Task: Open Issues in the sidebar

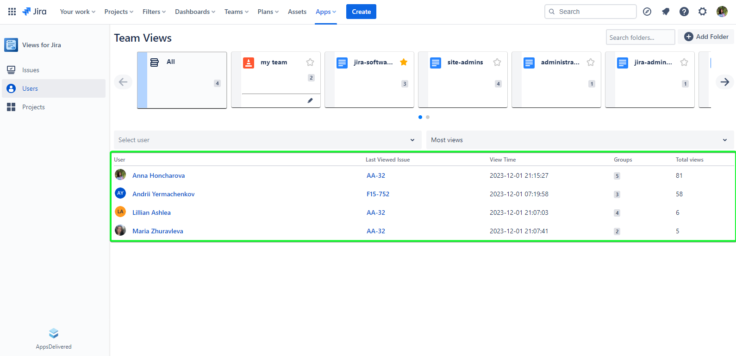Action: pos(31,70)
